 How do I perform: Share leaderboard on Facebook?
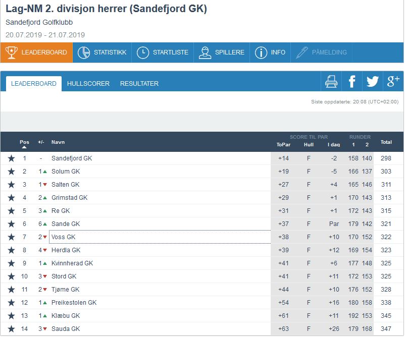click(352, 81)
